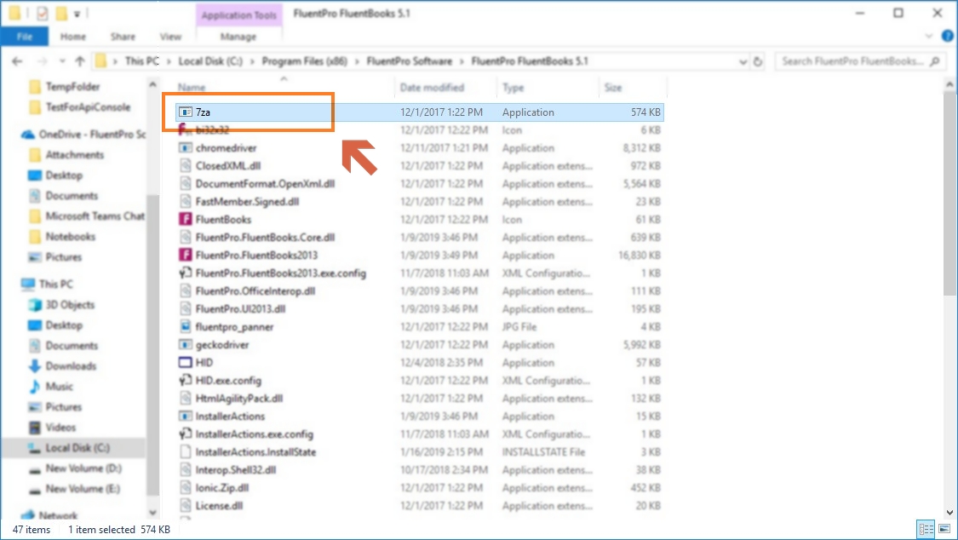Navigate to FluentPro Software breadcrumb

click(410, 61)
